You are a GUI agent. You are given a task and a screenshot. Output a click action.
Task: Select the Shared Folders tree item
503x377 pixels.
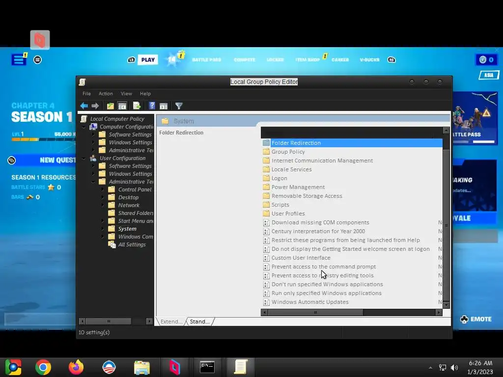[x=131, y=213]
